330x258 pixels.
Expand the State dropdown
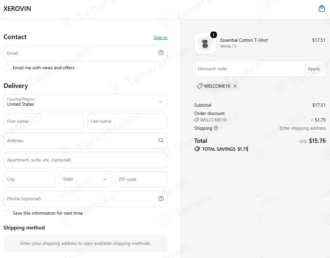(x=85, y=179)
